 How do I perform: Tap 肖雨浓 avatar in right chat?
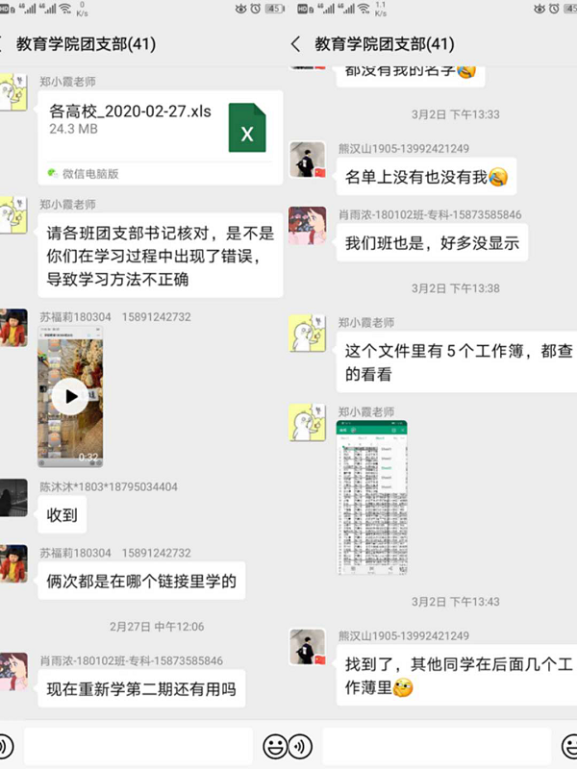click(308, 225)
